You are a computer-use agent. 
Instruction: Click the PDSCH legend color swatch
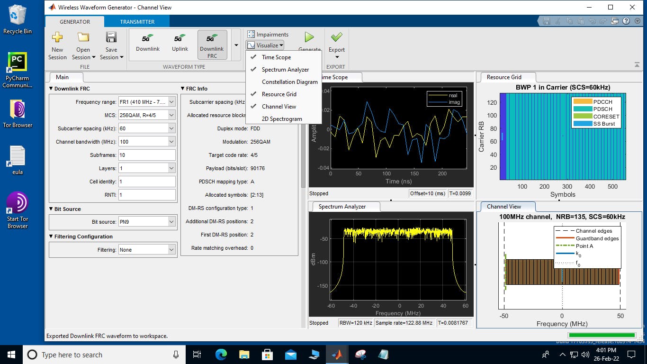[x=582, y=109]
